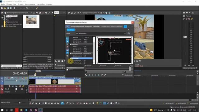Start media preview in Project Media toolbar
The height and width of the screenshot is (112, 199).
tap(53, 13)
